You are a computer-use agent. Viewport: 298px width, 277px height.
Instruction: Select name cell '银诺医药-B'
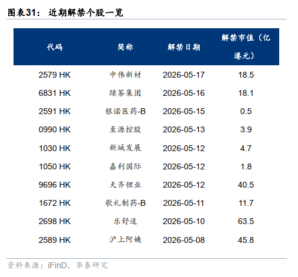pos(125,111)
